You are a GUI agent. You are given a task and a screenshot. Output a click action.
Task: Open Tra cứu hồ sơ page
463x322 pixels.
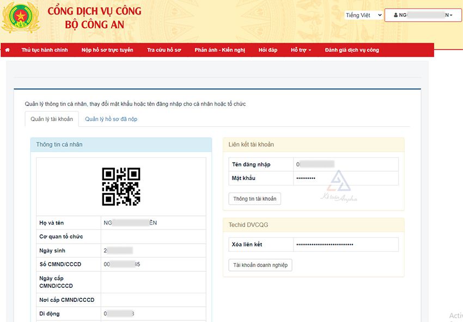point(163,50)
